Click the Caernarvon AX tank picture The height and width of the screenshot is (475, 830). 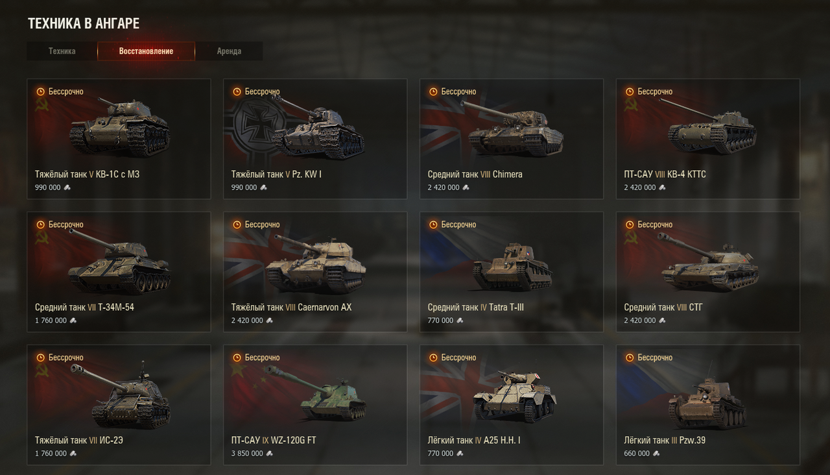(315, 263)
